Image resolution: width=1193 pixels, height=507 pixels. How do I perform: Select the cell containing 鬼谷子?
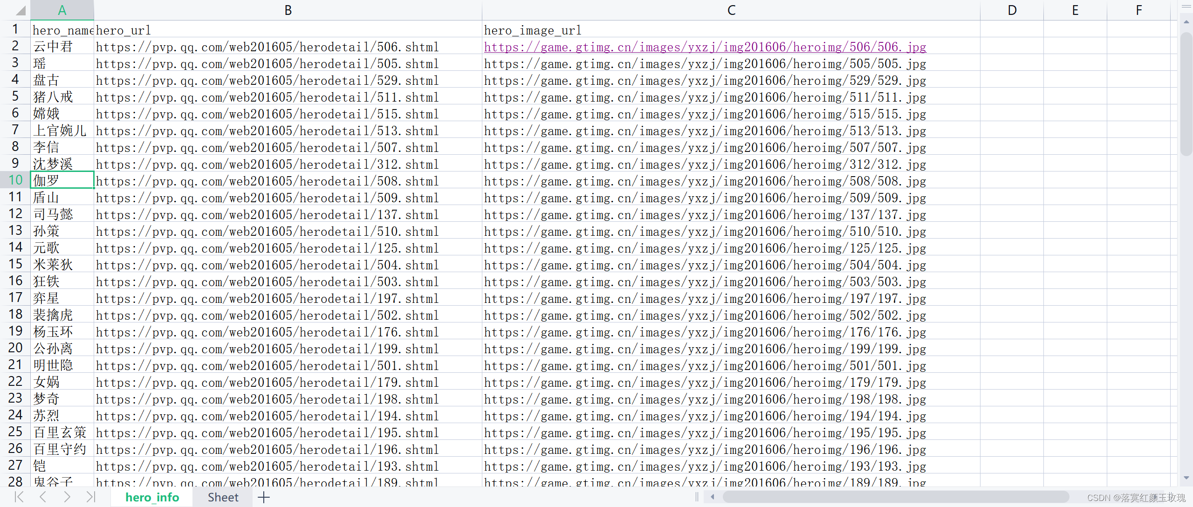click(62, 481)
